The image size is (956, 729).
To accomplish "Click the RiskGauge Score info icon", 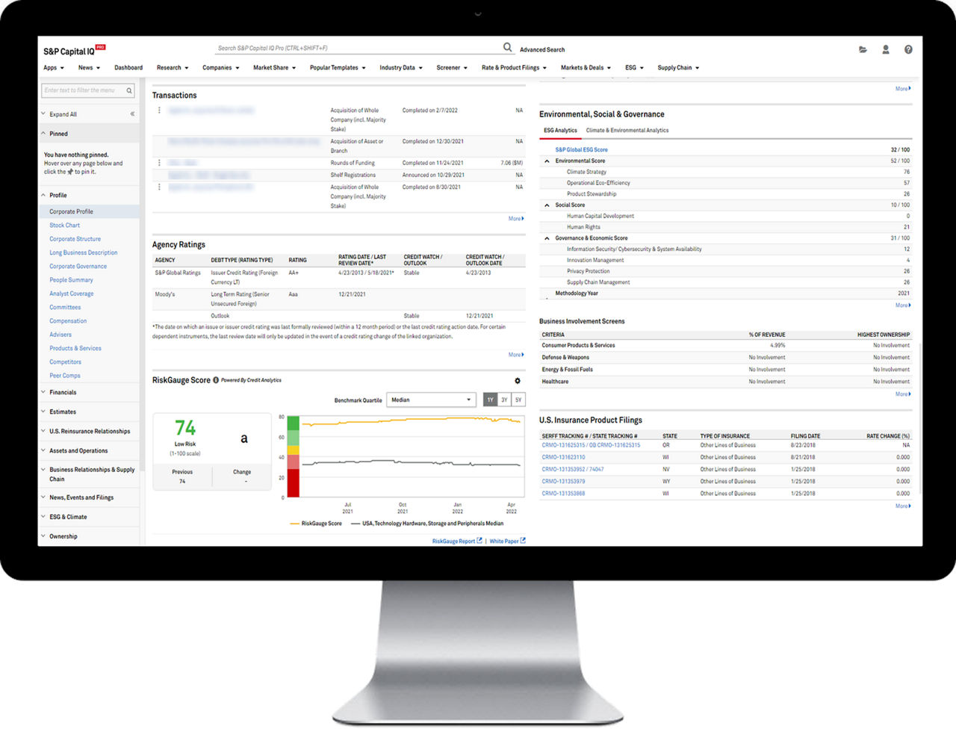I will click(x=216, y=380).
